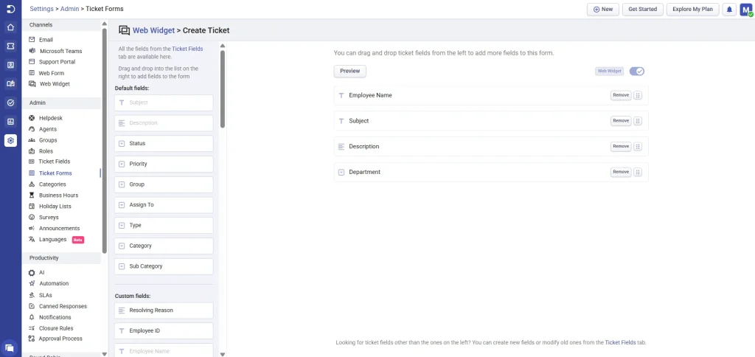
Task: Select the Sub Category dropdown field
Action: click(x=164, y=266)
